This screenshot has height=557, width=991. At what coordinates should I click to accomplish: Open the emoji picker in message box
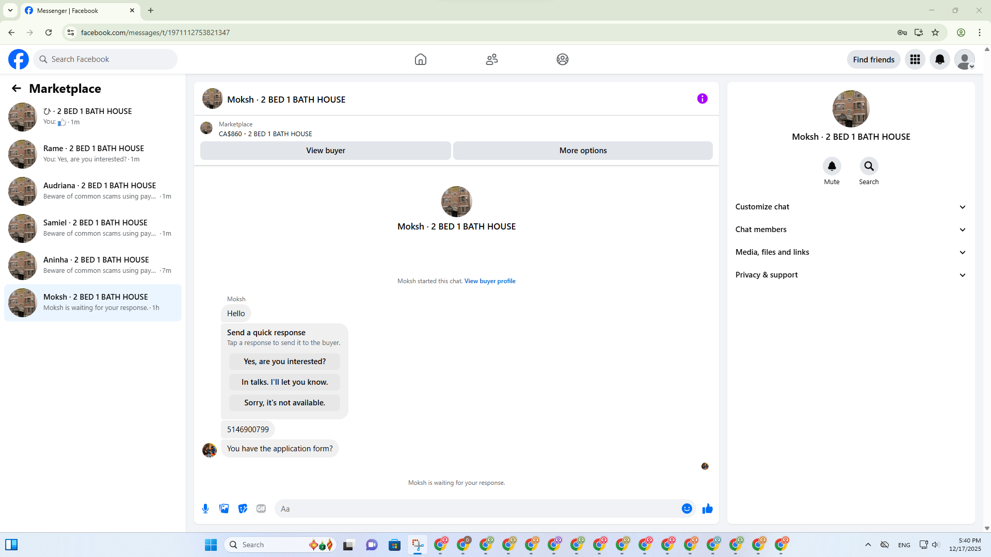click(x=686, y=509)
